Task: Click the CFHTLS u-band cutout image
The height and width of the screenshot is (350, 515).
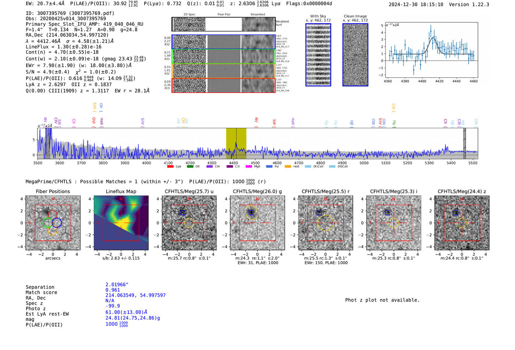Action: (x=189, y=223)
